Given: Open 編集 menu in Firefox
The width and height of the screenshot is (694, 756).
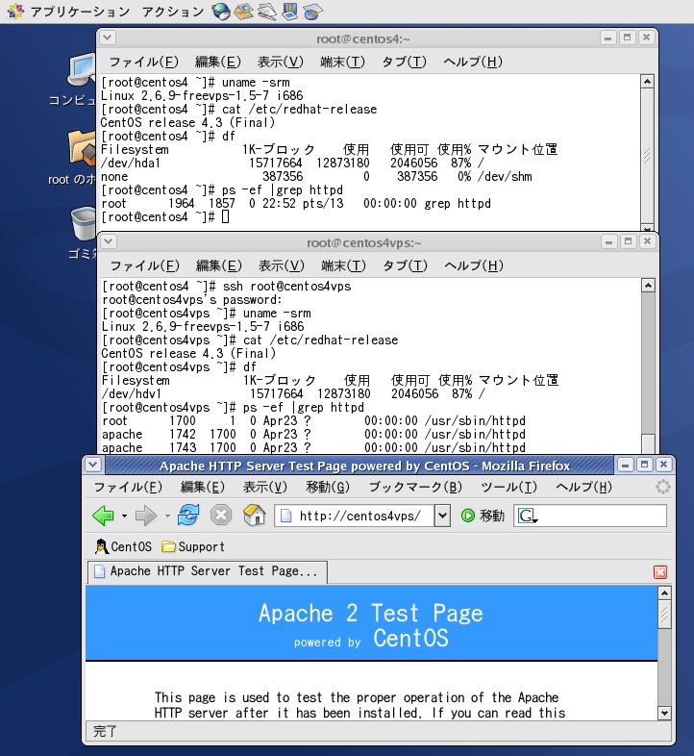Looking at the screenshot, I should (x=203, y=487).
